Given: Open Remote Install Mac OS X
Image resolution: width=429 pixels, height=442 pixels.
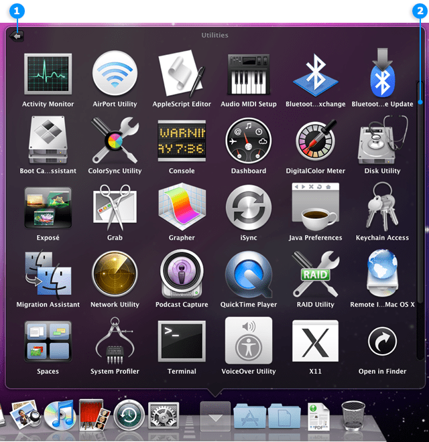Looking at the screenshot, I should [x=383, y=273].
